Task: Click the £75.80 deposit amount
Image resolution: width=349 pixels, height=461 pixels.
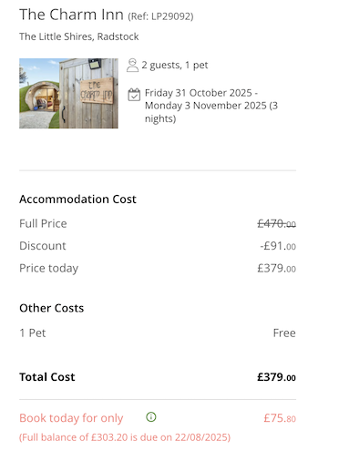Action: (280, 418)
